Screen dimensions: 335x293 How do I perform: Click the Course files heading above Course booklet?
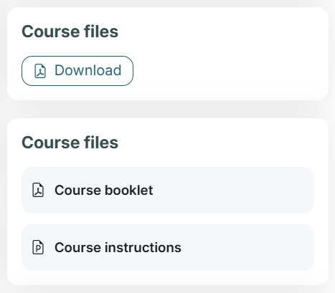point(70,143)
